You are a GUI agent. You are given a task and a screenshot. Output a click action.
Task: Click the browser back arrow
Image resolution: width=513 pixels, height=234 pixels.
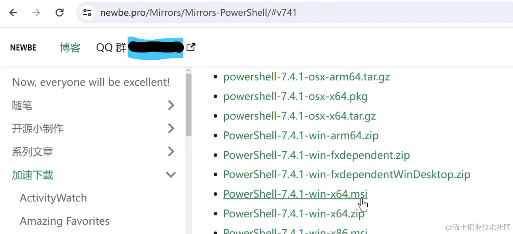tap(13, 13)
